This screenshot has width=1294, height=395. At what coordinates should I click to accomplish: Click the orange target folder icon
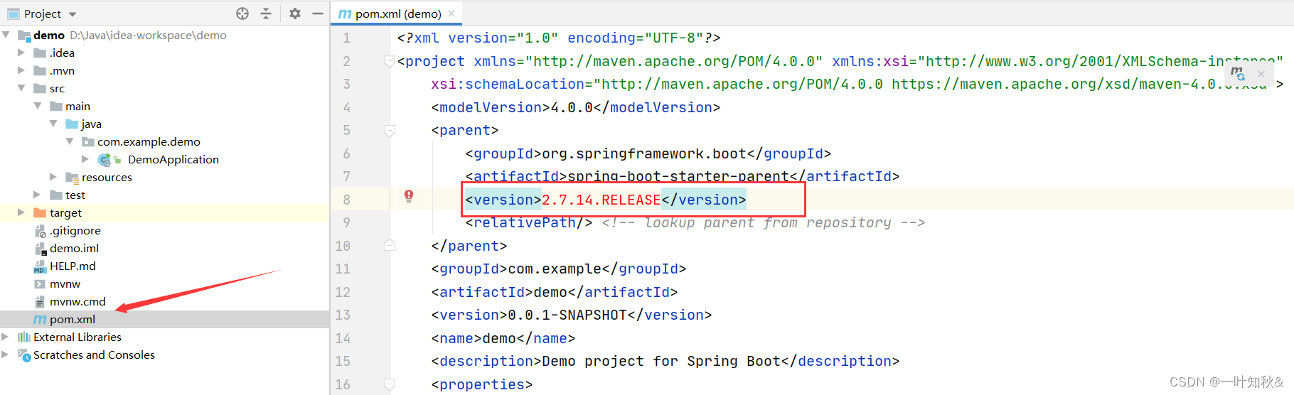[x=40, y=212]
